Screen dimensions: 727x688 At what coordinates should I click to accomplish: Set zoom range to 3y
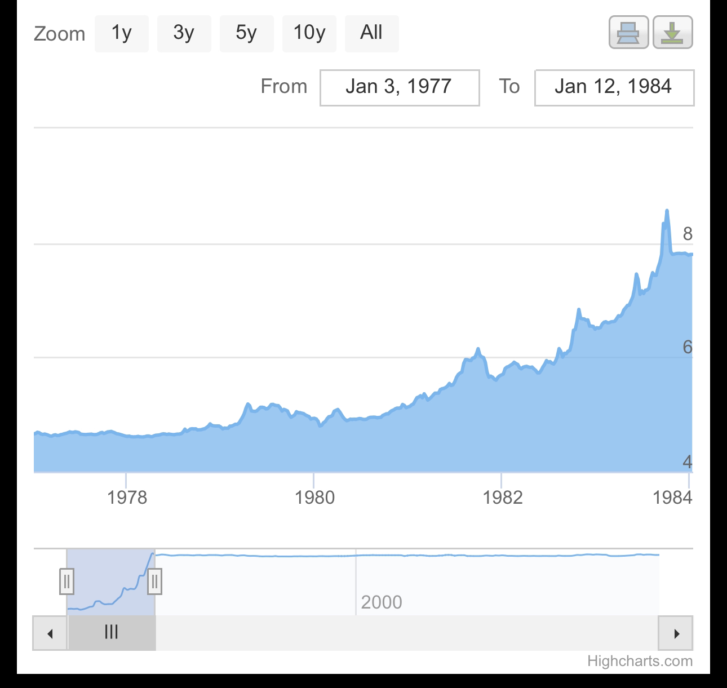(x=184, y=33)
